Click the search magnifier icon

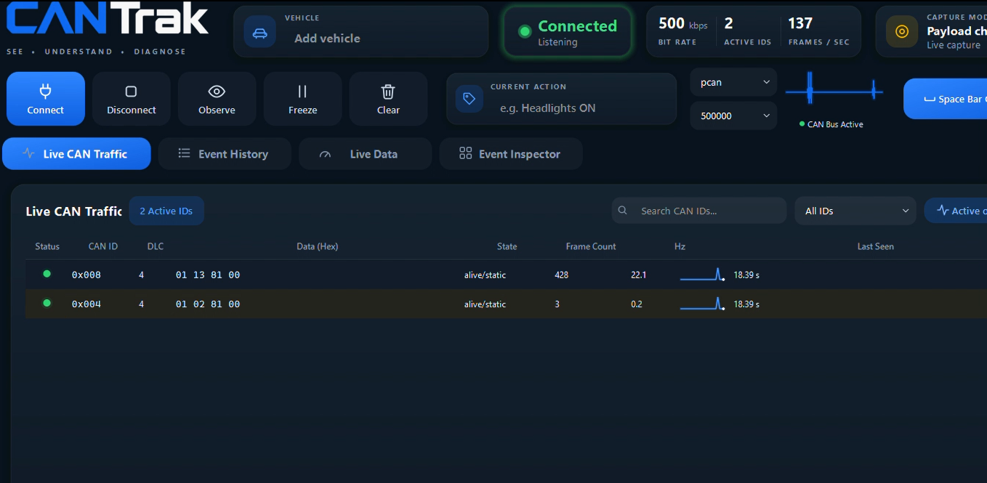click(623, 211)
